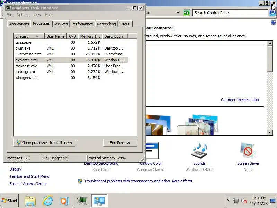Open the Options menu in Task Manager
This screenshot has height=208, width=277.
pyautogui.click(x=23, y=15)
